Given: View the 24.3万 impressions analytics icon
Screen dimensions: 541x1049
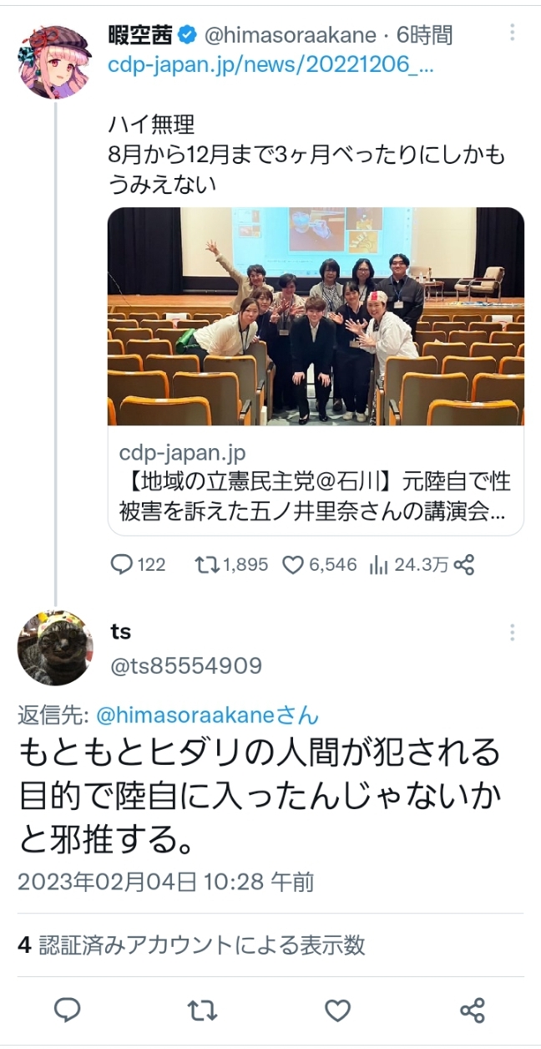Looking at the screenshot, I should 378,566.
